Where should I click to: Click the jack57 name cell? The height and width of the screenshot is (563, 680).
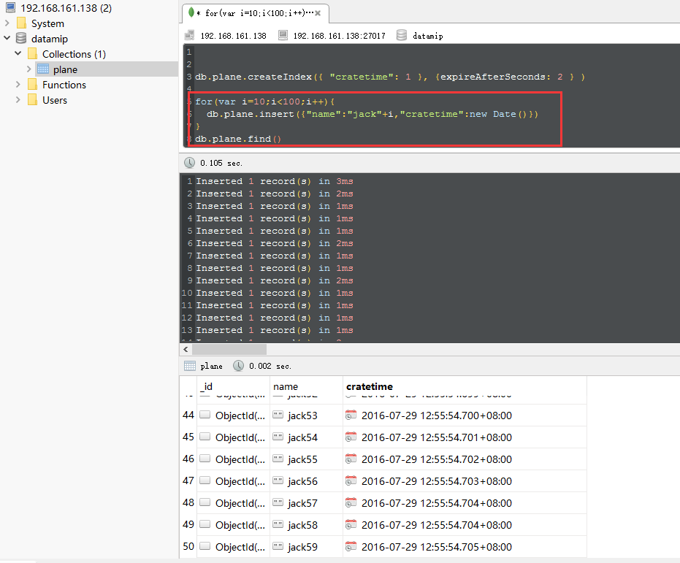(306, 502)
